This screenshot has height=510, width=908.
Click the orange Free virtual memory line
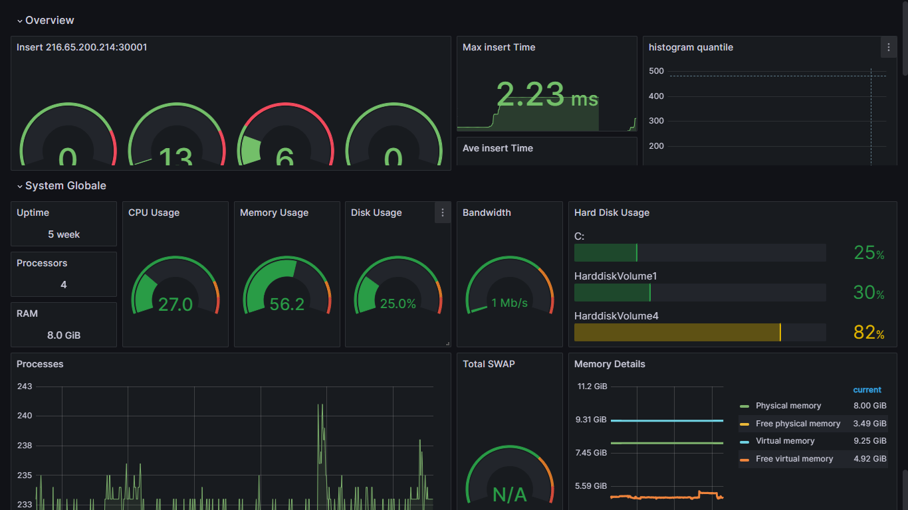point(667,497)
